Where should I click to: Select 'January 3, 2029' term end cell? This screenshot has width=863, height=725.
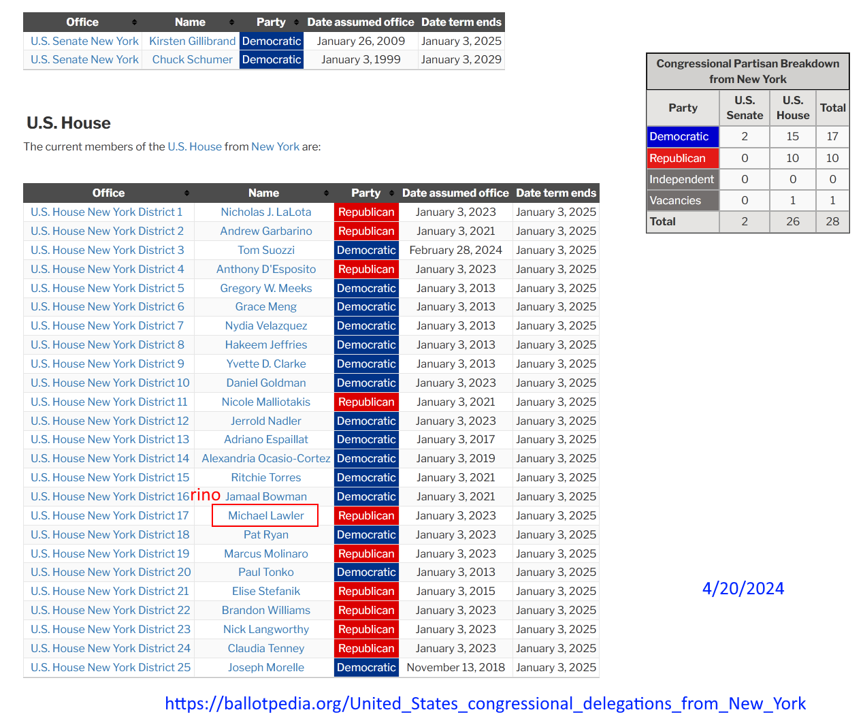point(461,60)
